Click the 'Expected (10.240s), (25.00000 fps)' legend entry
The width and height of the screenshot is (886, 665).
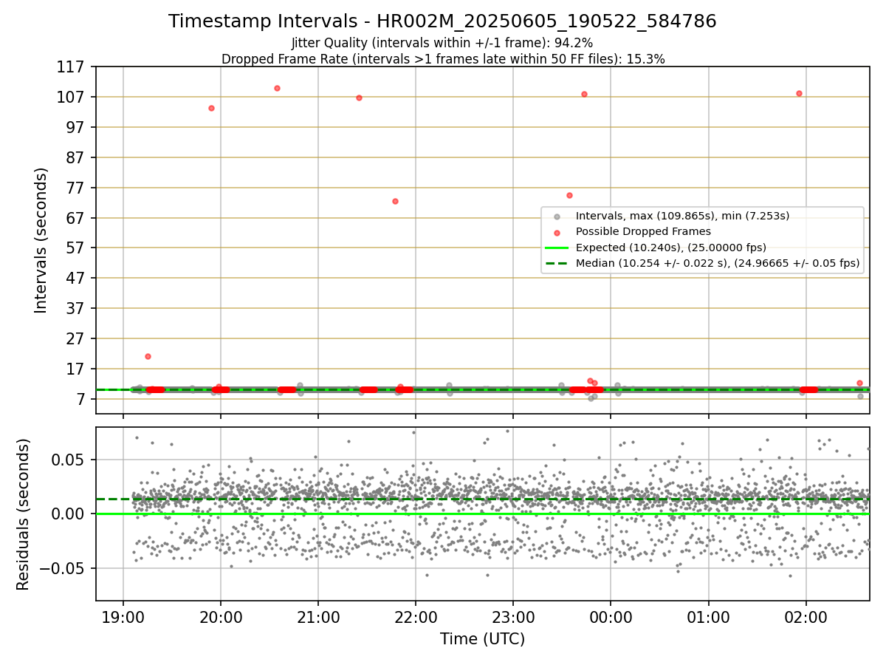(x=671, y=248)
